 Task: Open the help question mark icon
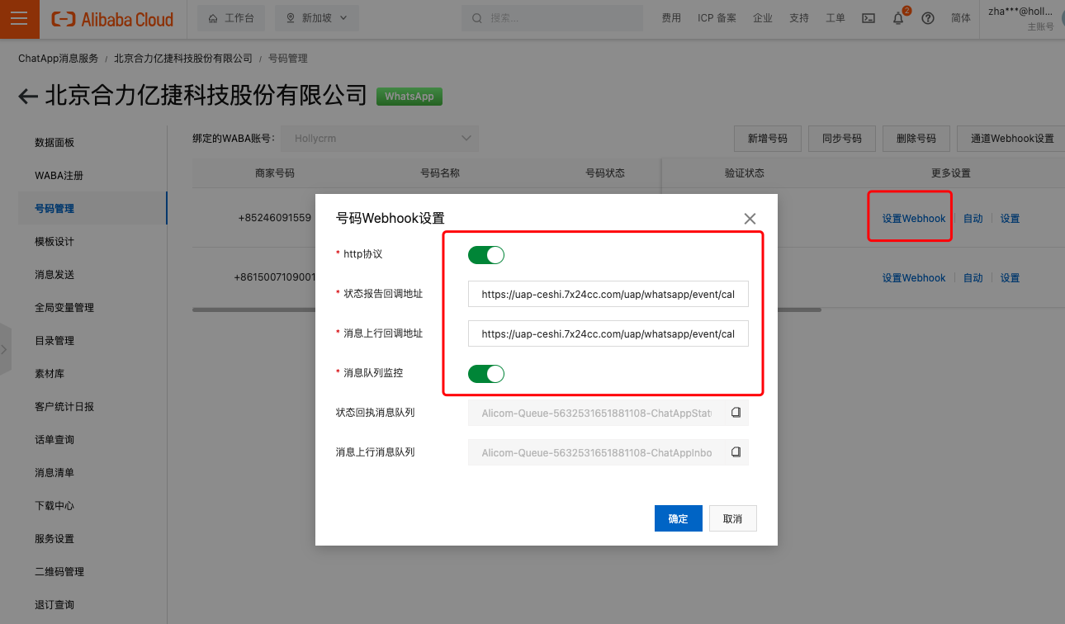928,18
